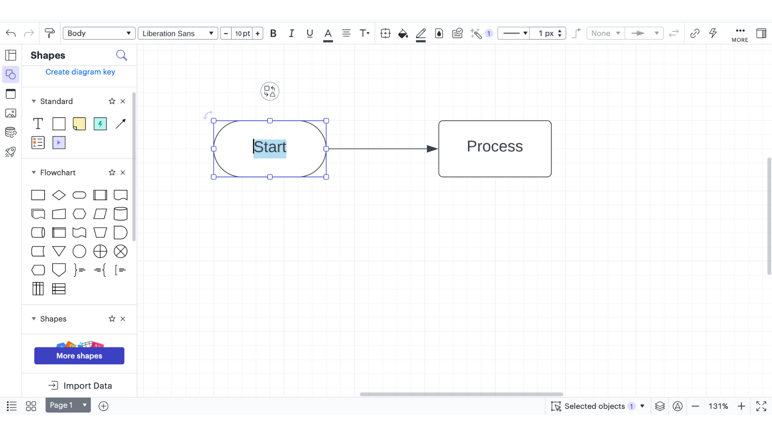
Task: Select the cylinder database shape
Action: [120, 214]
